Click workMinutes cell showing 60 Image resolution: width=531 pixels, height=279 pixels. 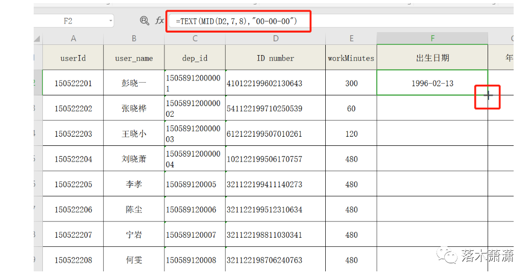(x=351, y=108)
